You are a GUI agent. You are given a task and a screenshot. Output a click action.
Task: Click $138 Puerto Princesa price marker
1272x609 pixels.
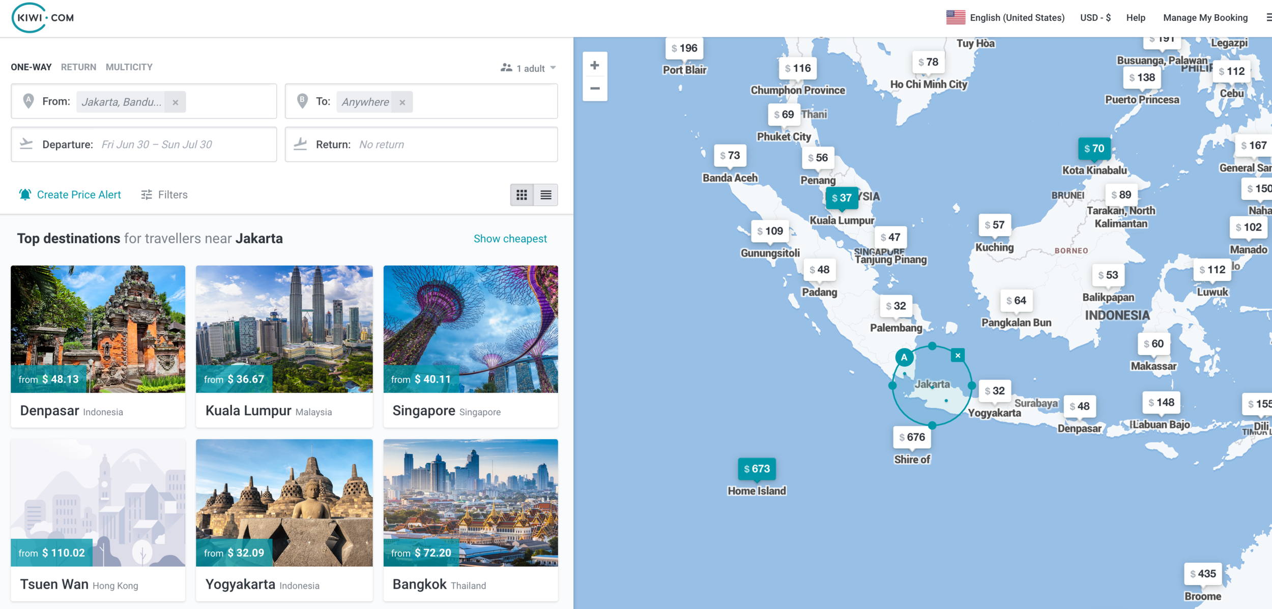pyautogui.click(x=1142, y=77)
